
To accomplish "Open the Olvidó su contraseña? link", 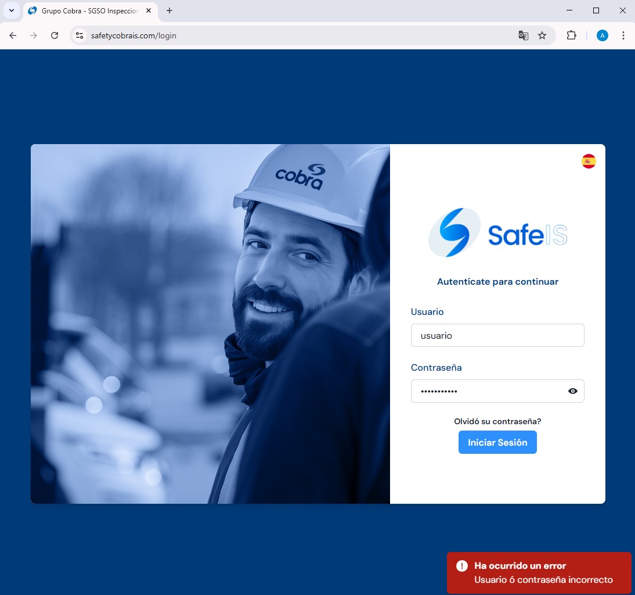I will pyautogui.click(x=497, y=421).
